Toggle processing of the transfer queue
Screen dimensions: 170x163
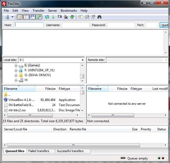pos(53,17)
